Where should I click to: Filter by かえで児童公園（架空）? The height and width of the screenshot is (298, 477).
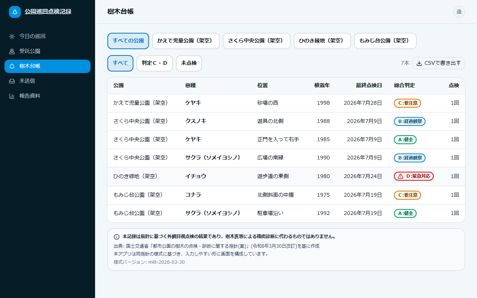pos(186,41)
